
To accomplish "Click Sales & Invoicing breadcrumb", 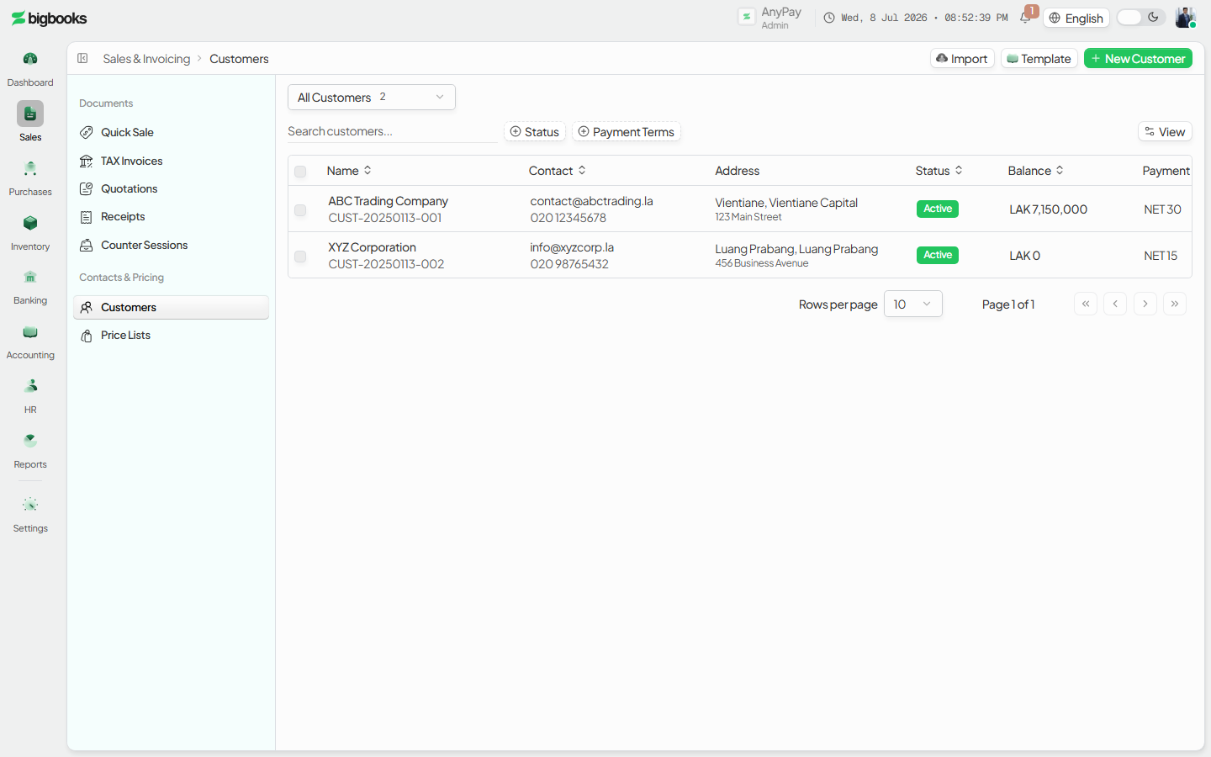I will coord(146,59).
